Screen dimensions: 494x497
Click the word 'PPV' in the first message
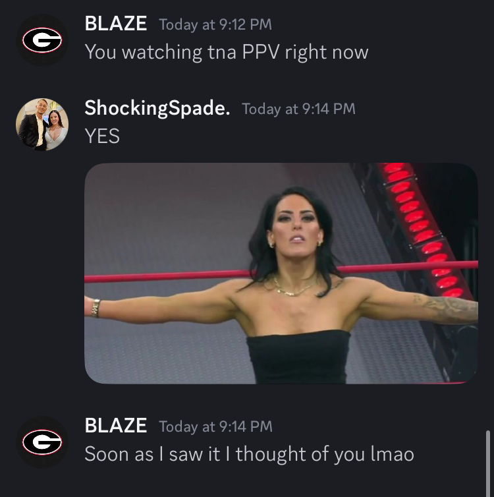(x=261, y=52)
